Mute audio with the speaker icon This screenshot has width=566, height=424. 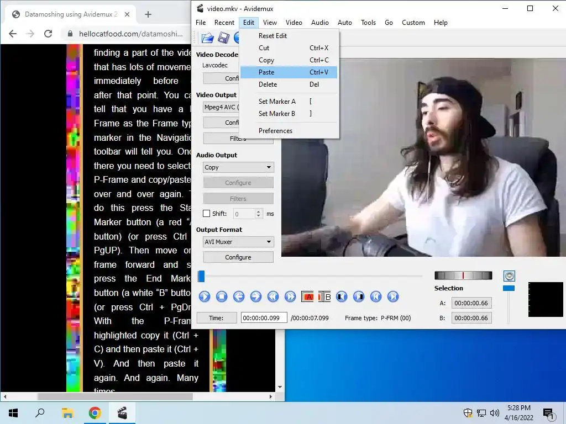click(x=509, y=276)
